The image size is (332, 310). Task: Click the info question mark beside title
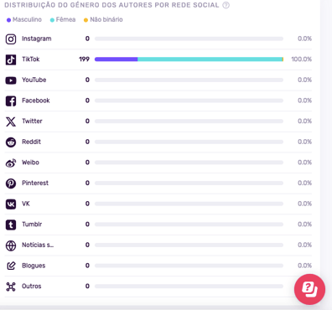(226, 5)
